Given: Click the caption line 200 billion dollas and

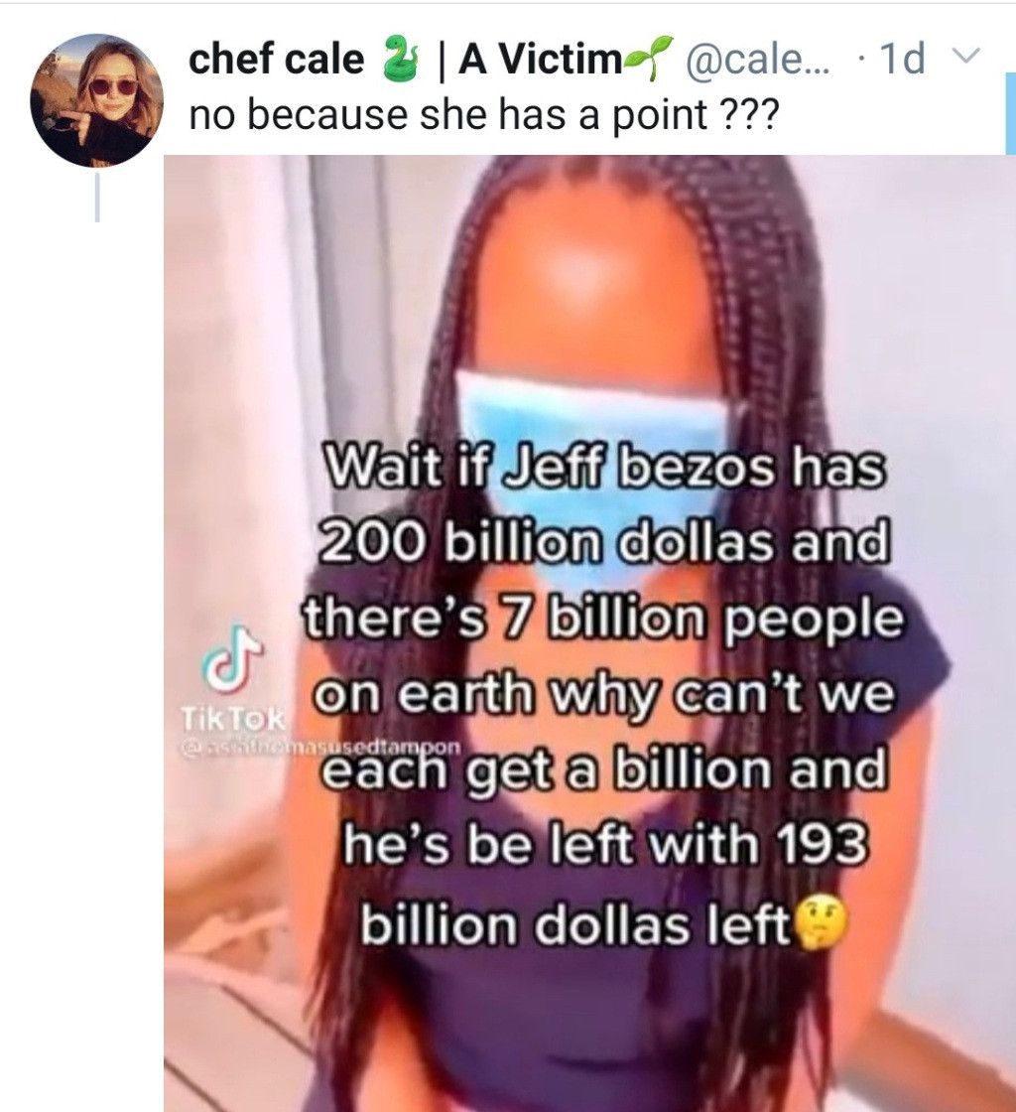Looking at the screenshot, I should point(605,543).
